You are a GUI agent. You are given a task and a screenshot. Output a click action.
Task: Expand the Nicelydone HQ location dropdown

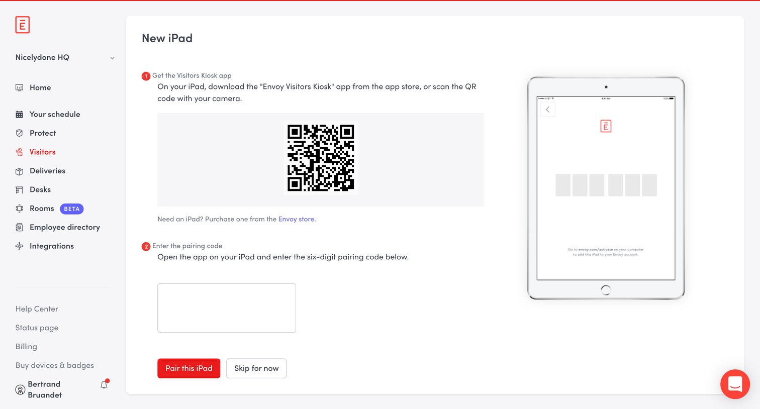click(65, 57)
